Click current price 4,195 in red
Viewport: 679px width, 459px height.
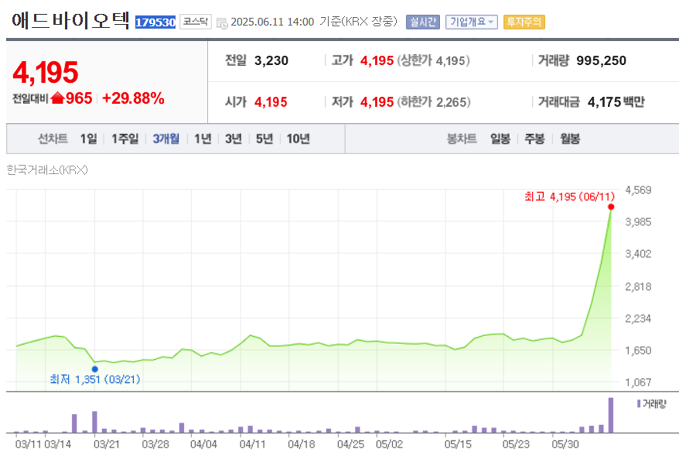tap(46, 72)
